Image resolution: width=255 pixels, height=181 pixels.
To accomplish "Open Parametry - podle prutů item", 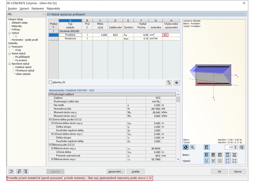I will 25,40.
